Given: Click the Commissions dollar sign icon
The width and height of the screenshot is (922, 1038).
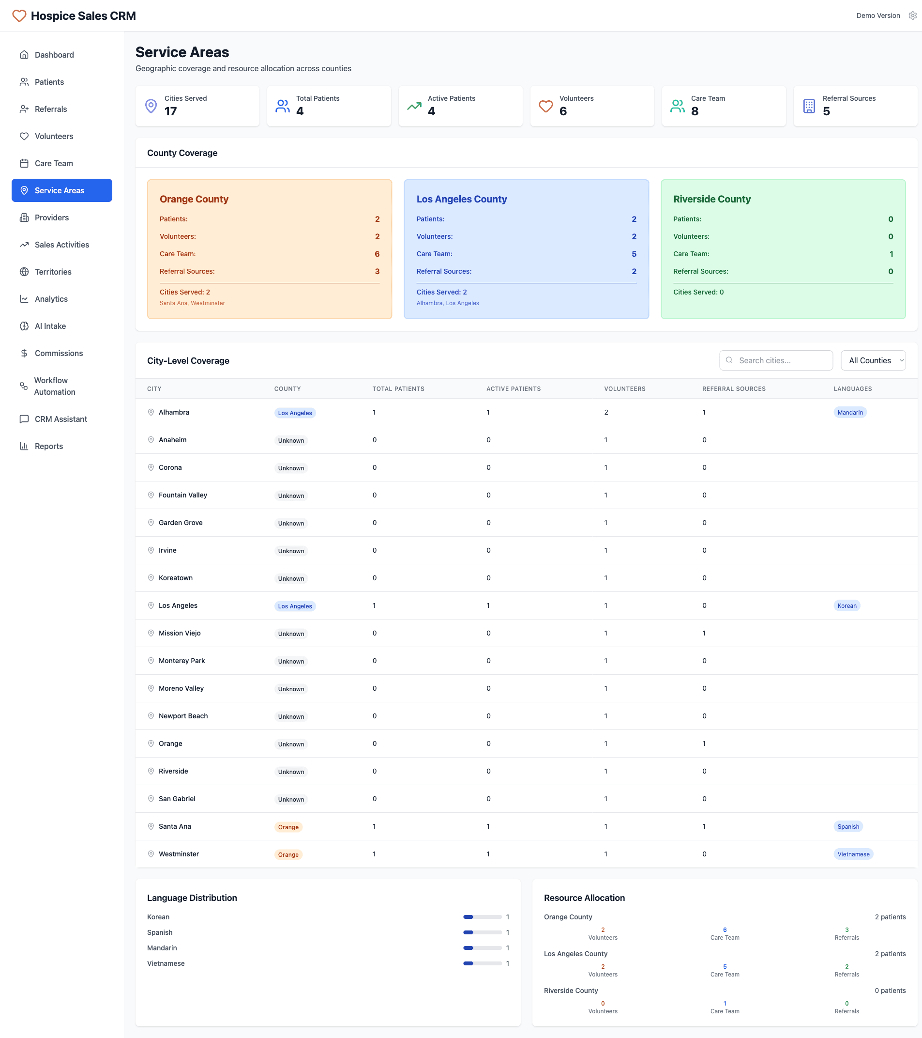Looking at the screenshot, I should point(24,353).
